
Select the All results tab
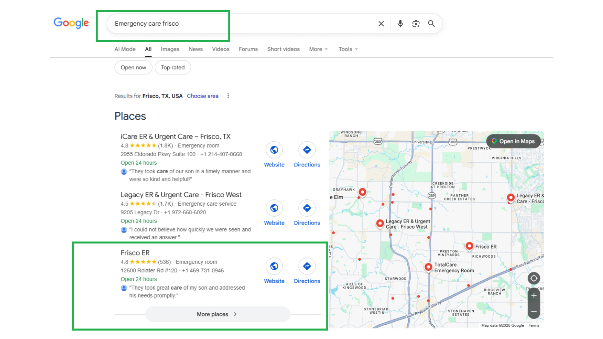click(x=148, y=49)
